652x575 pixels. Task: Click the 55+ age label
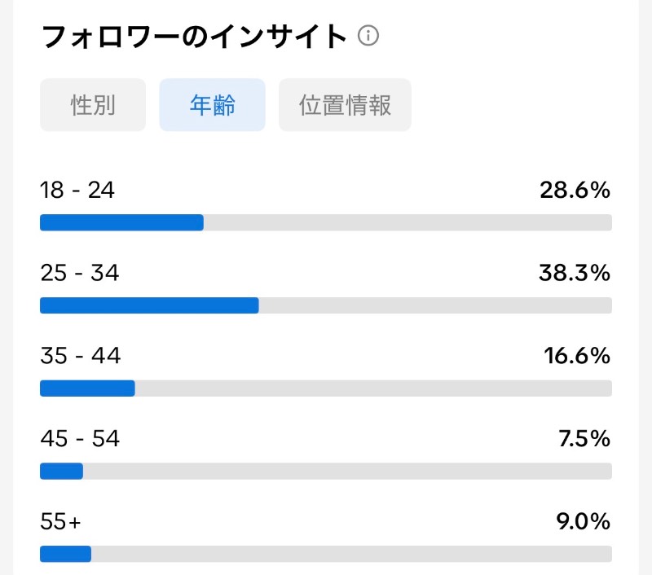60,521
